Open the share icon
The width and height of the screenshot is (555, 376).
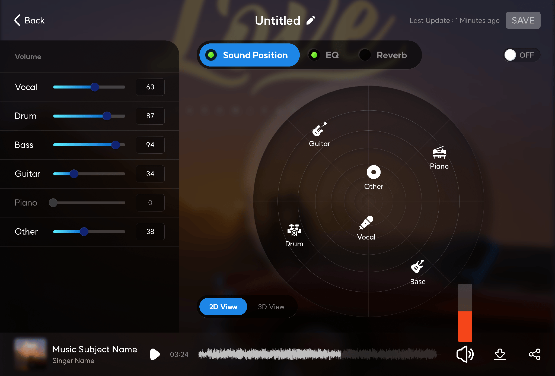[535, 354]
